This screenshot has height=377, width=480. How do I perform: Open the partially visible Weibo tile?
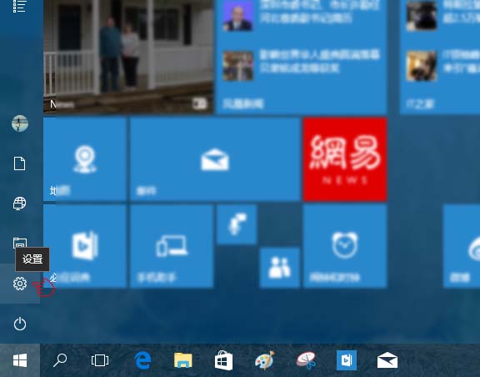pos(462,246)
